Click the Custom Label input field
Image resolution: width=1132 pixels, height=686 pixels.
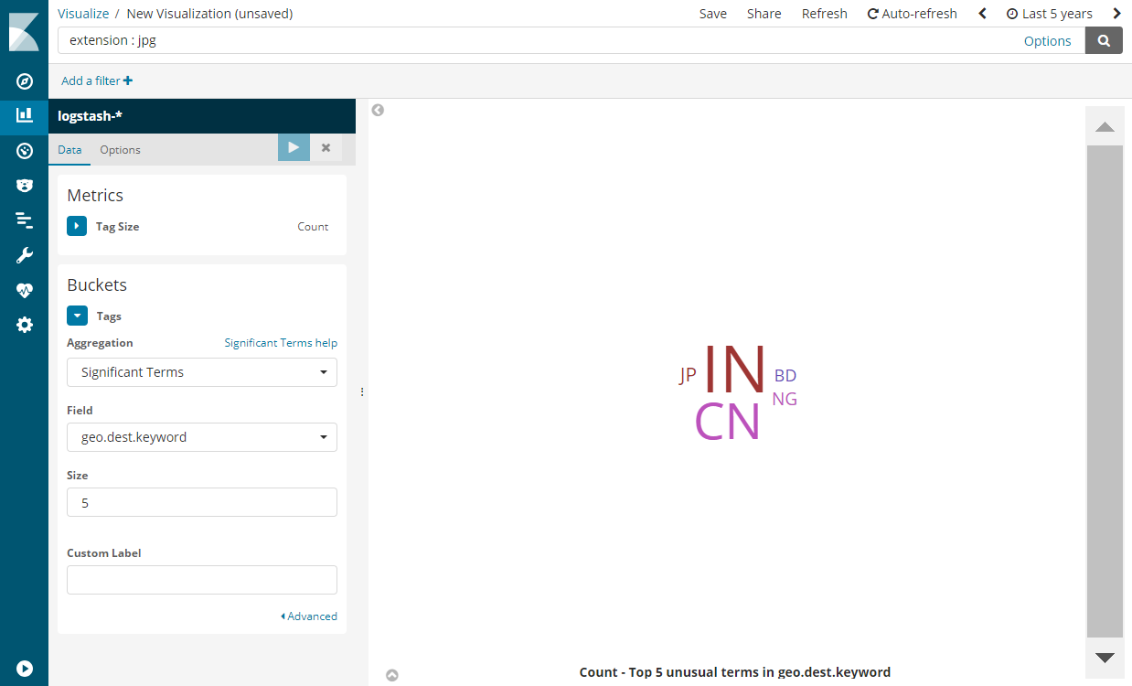(202, 580)
